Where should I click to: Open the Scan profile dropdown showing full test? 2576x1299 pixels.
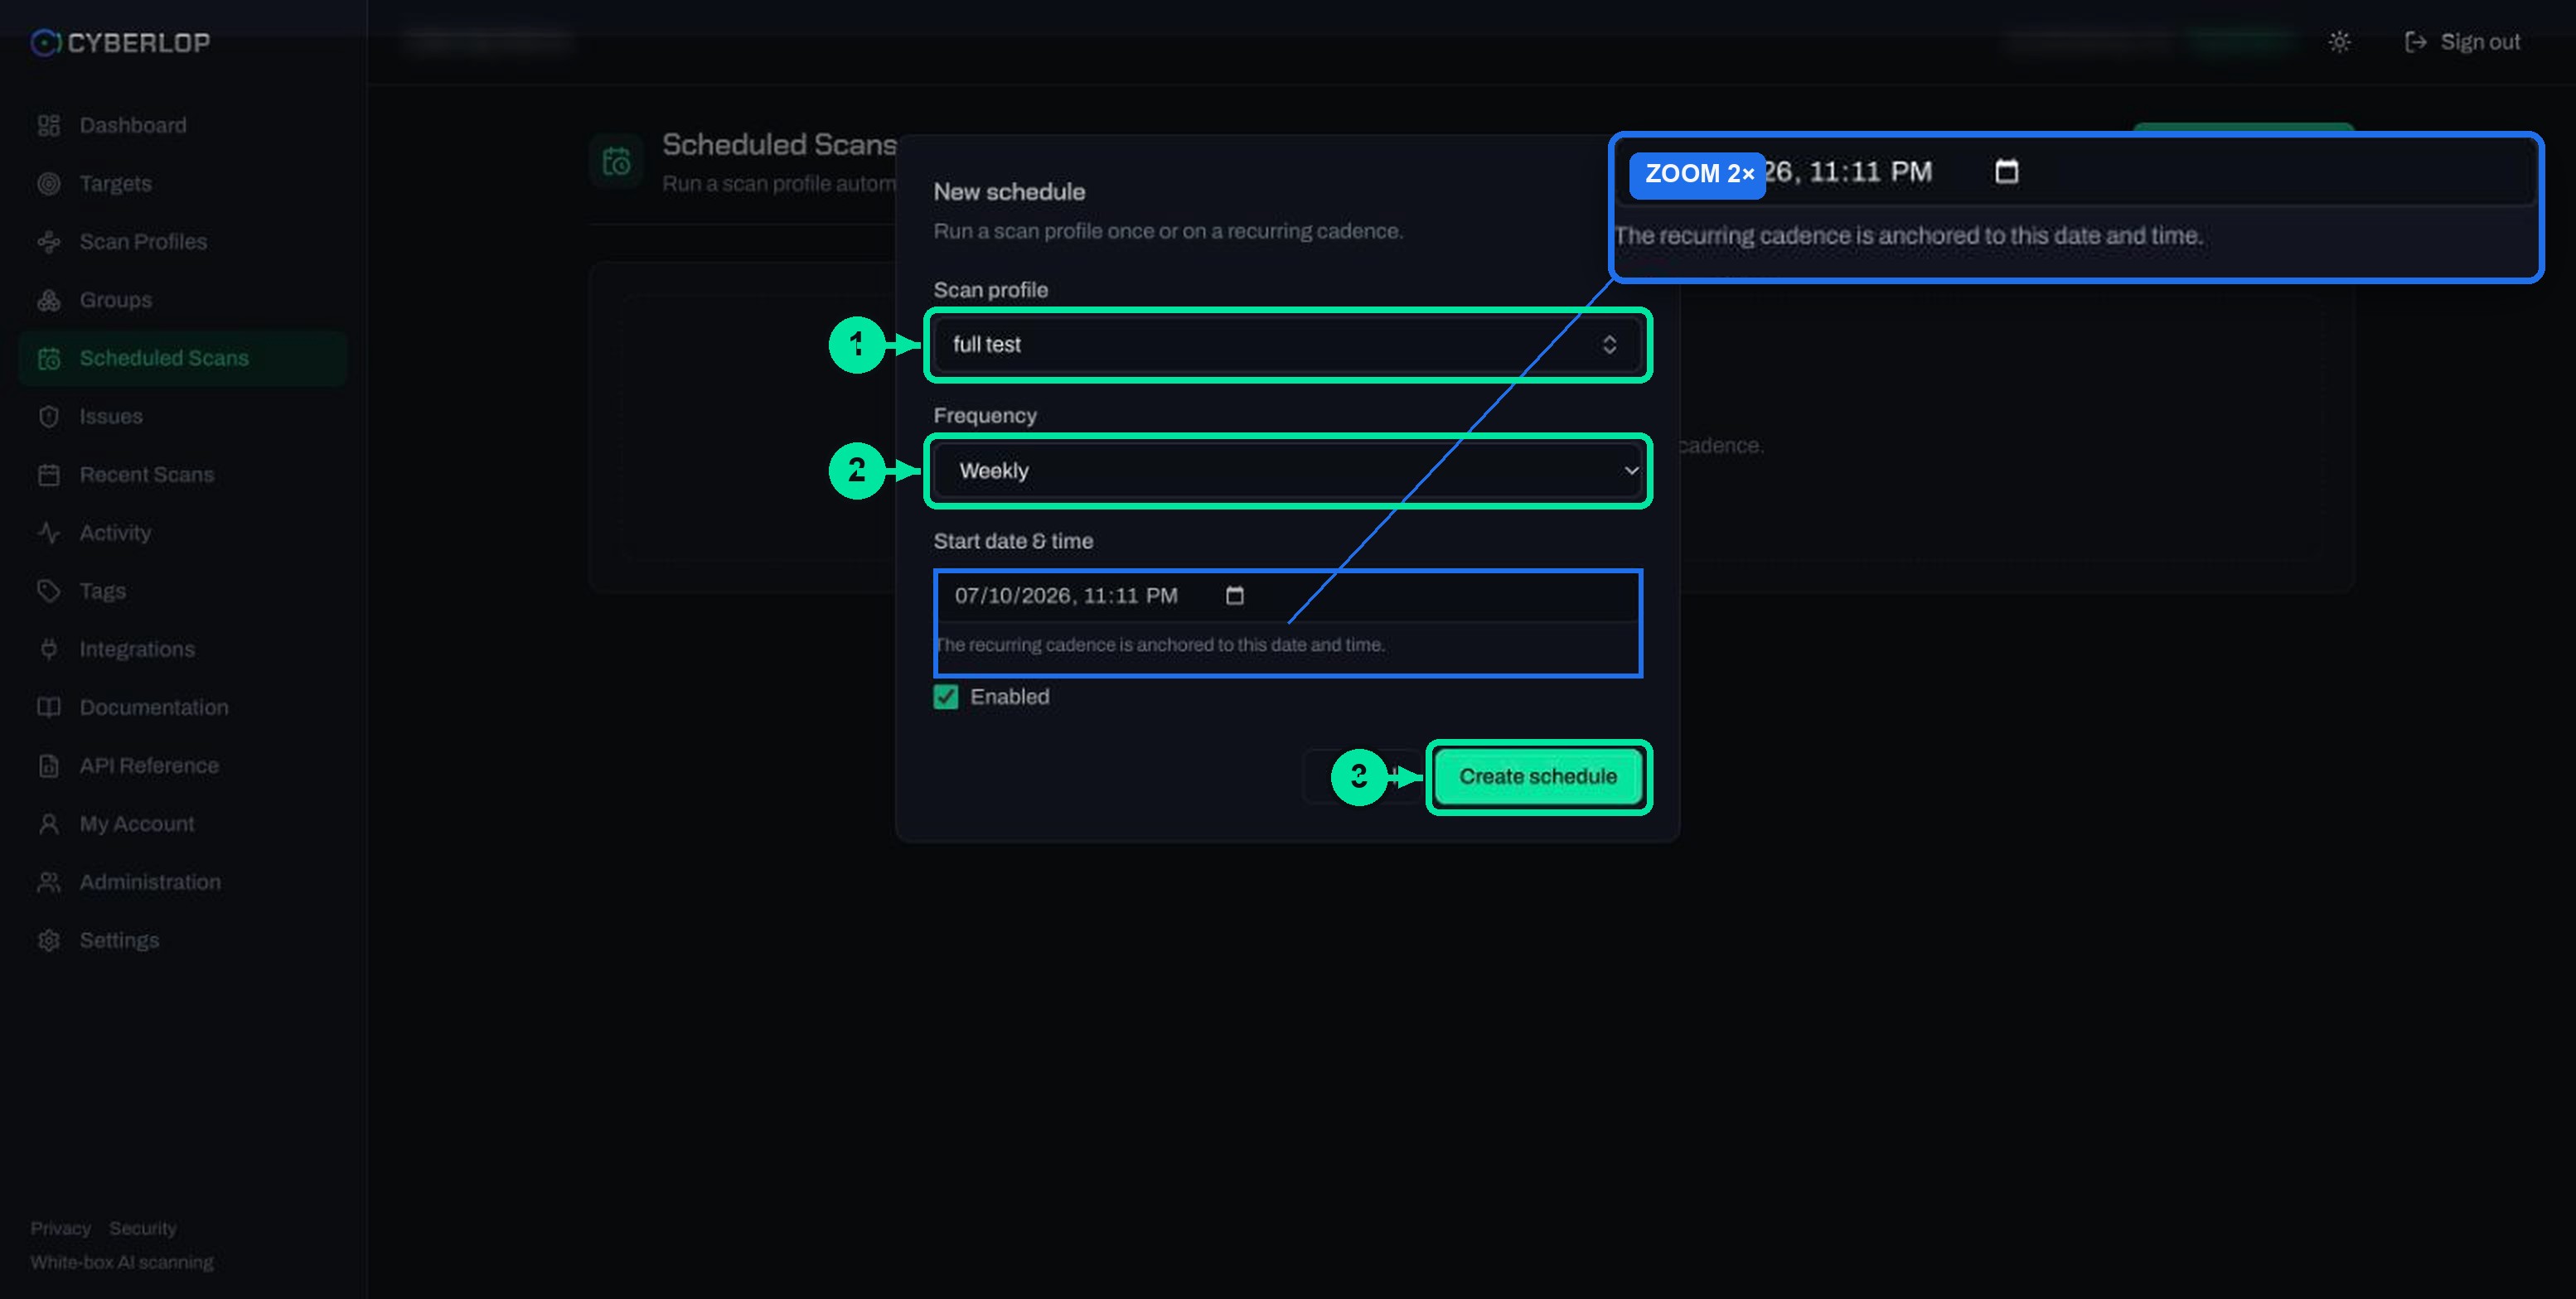(1288, 345)
